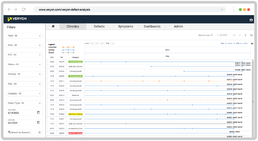Image resolution: width=258 pixels, height=141 pixels.
Task: Go to the next page of results
Action: tap(245, 35)
